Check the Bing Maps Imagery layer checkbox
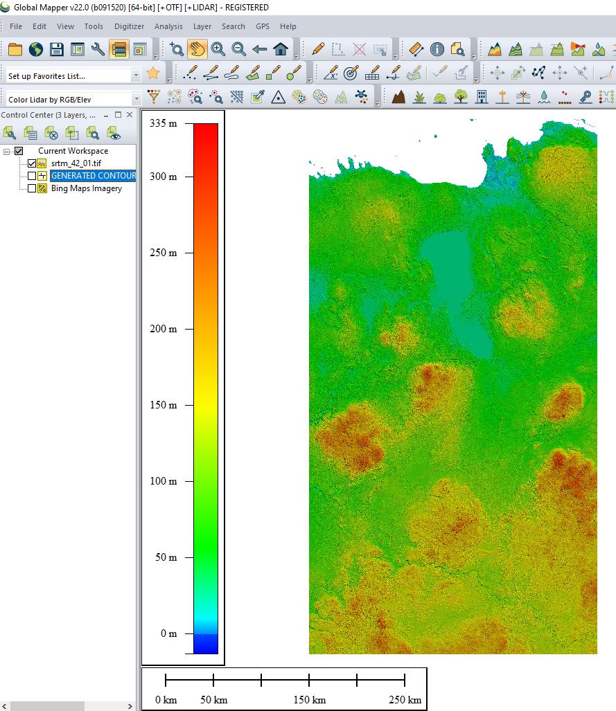The image size is (616, 711). click(x=32, y=188)
